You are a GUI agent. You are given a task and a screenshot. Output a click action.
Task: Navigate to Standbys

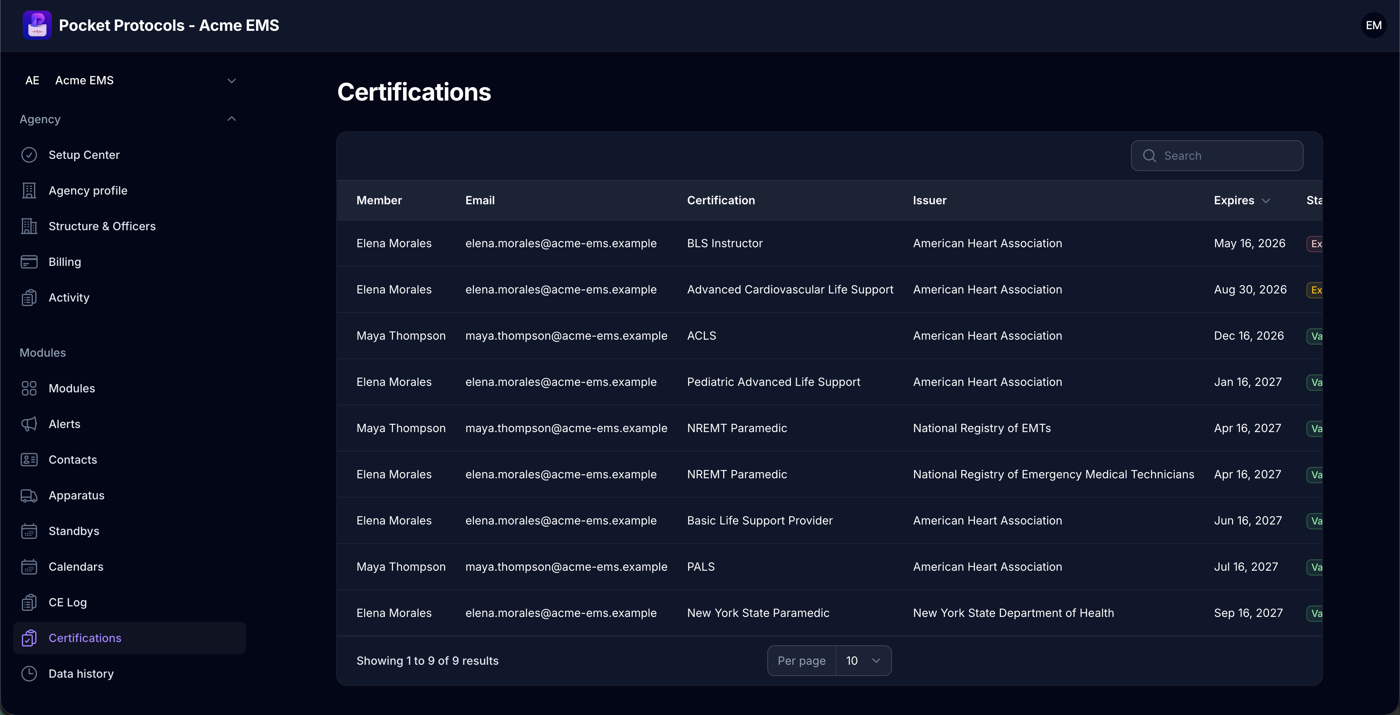tap(129, 531)
